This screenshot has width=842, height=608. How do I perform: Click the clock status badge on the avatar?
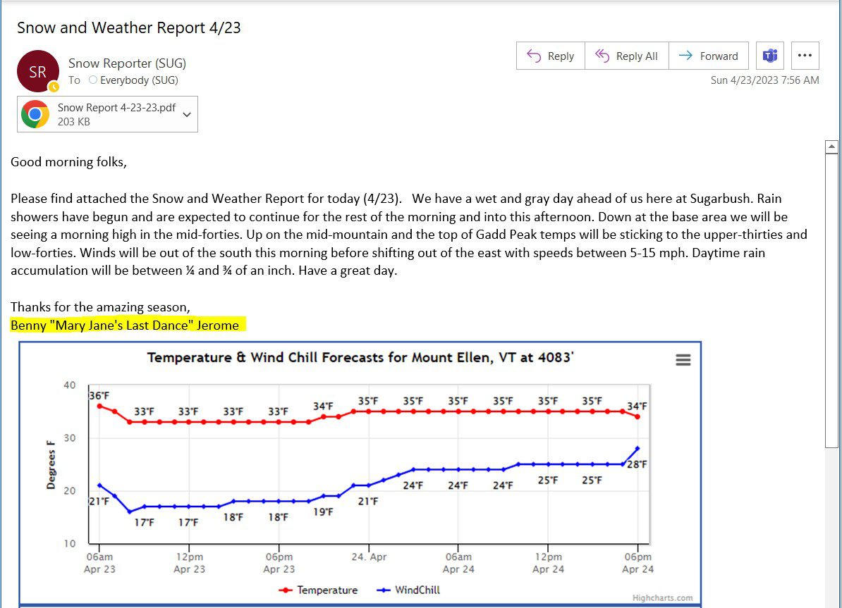54,87
